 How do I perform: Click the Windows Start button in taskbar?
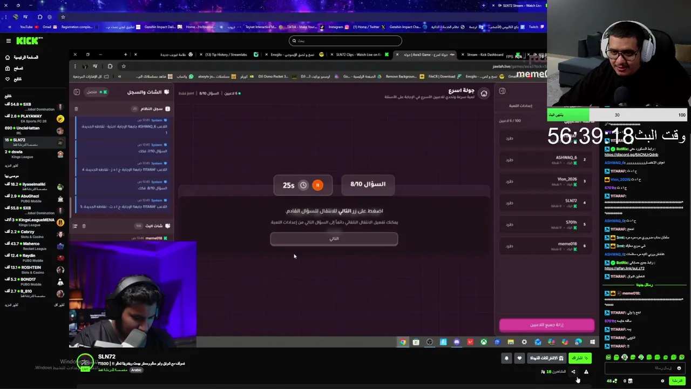pos(592,342)
